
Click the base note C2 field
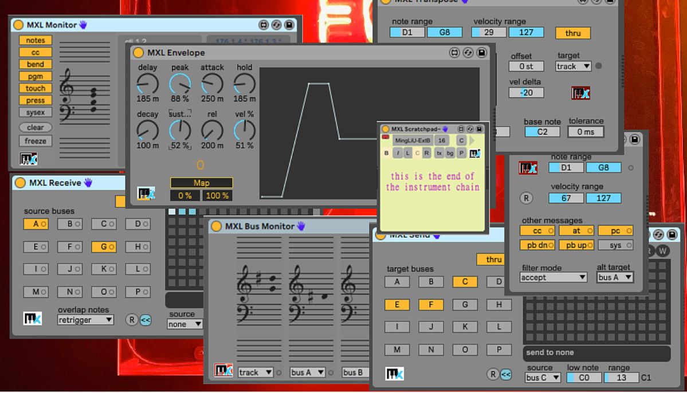(542, 132)
